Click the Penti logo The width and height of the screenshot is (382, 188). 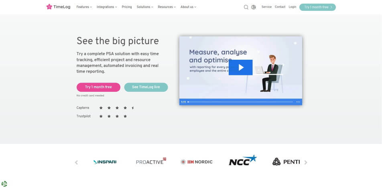(x=286, y=162)
